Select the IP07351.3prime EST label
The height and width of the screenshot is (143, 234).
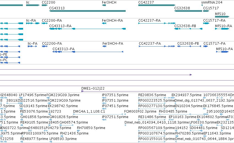coord(115,100)
